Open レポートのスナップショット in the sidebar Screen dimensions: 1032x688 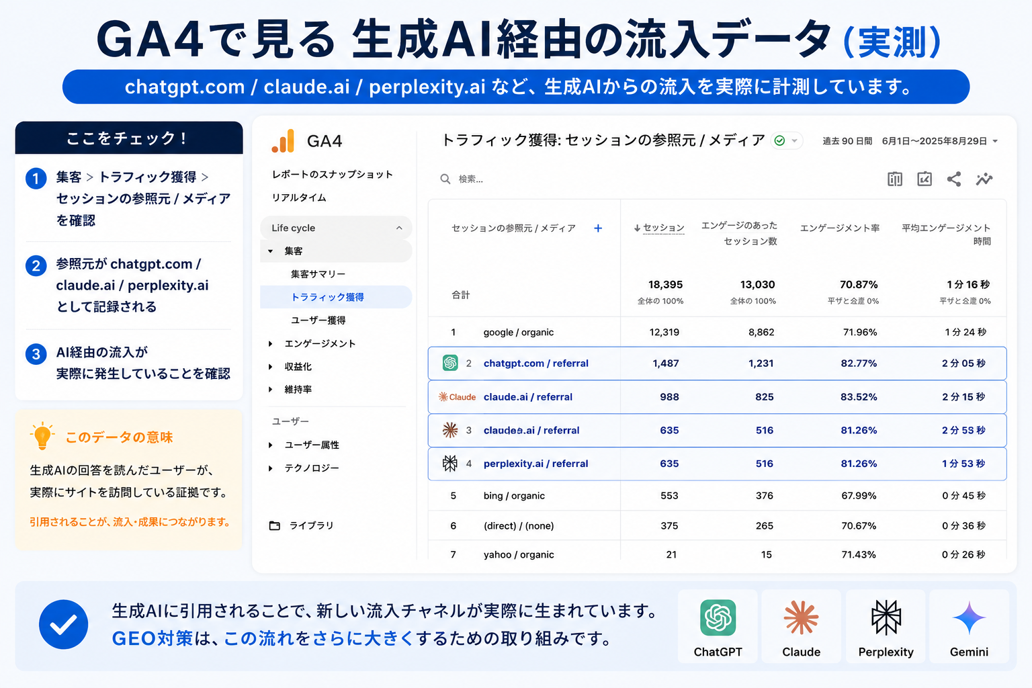(332, 175)
